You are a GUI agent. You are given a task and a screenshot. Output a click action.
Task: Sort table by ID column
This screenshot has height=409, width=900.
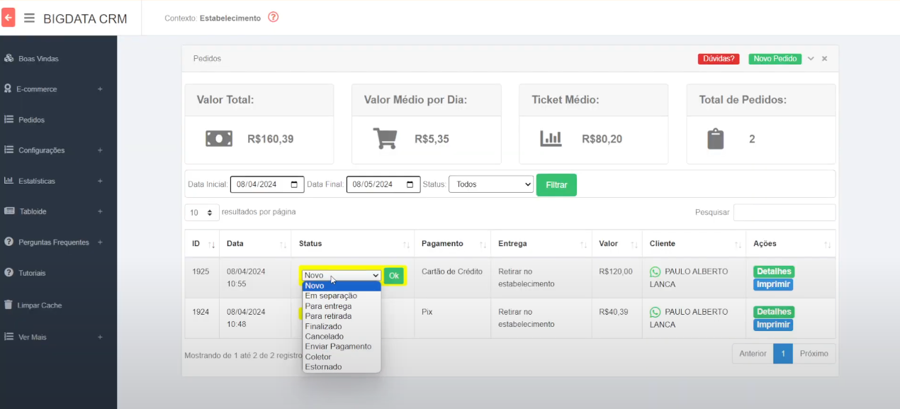pyautogui.click(x=202, y=244)
